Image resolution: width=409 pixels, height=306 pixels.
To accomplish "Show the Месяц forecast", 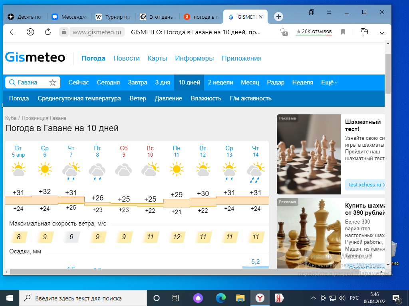I will click(x=250, y=82).
